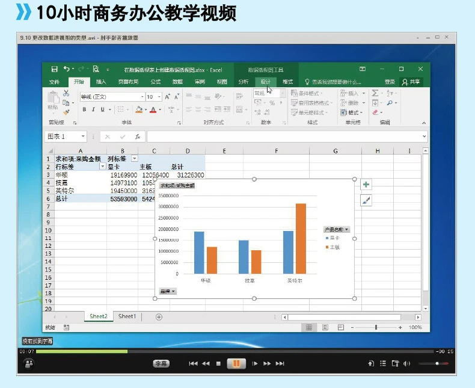Toggle Underline formatting

[x=103, y=109]
